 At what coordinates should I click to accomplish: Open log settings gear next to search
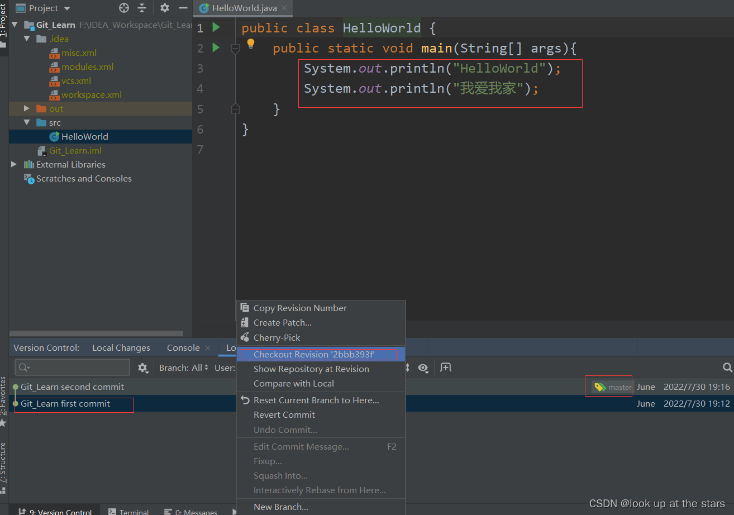[x=143, y=368]
